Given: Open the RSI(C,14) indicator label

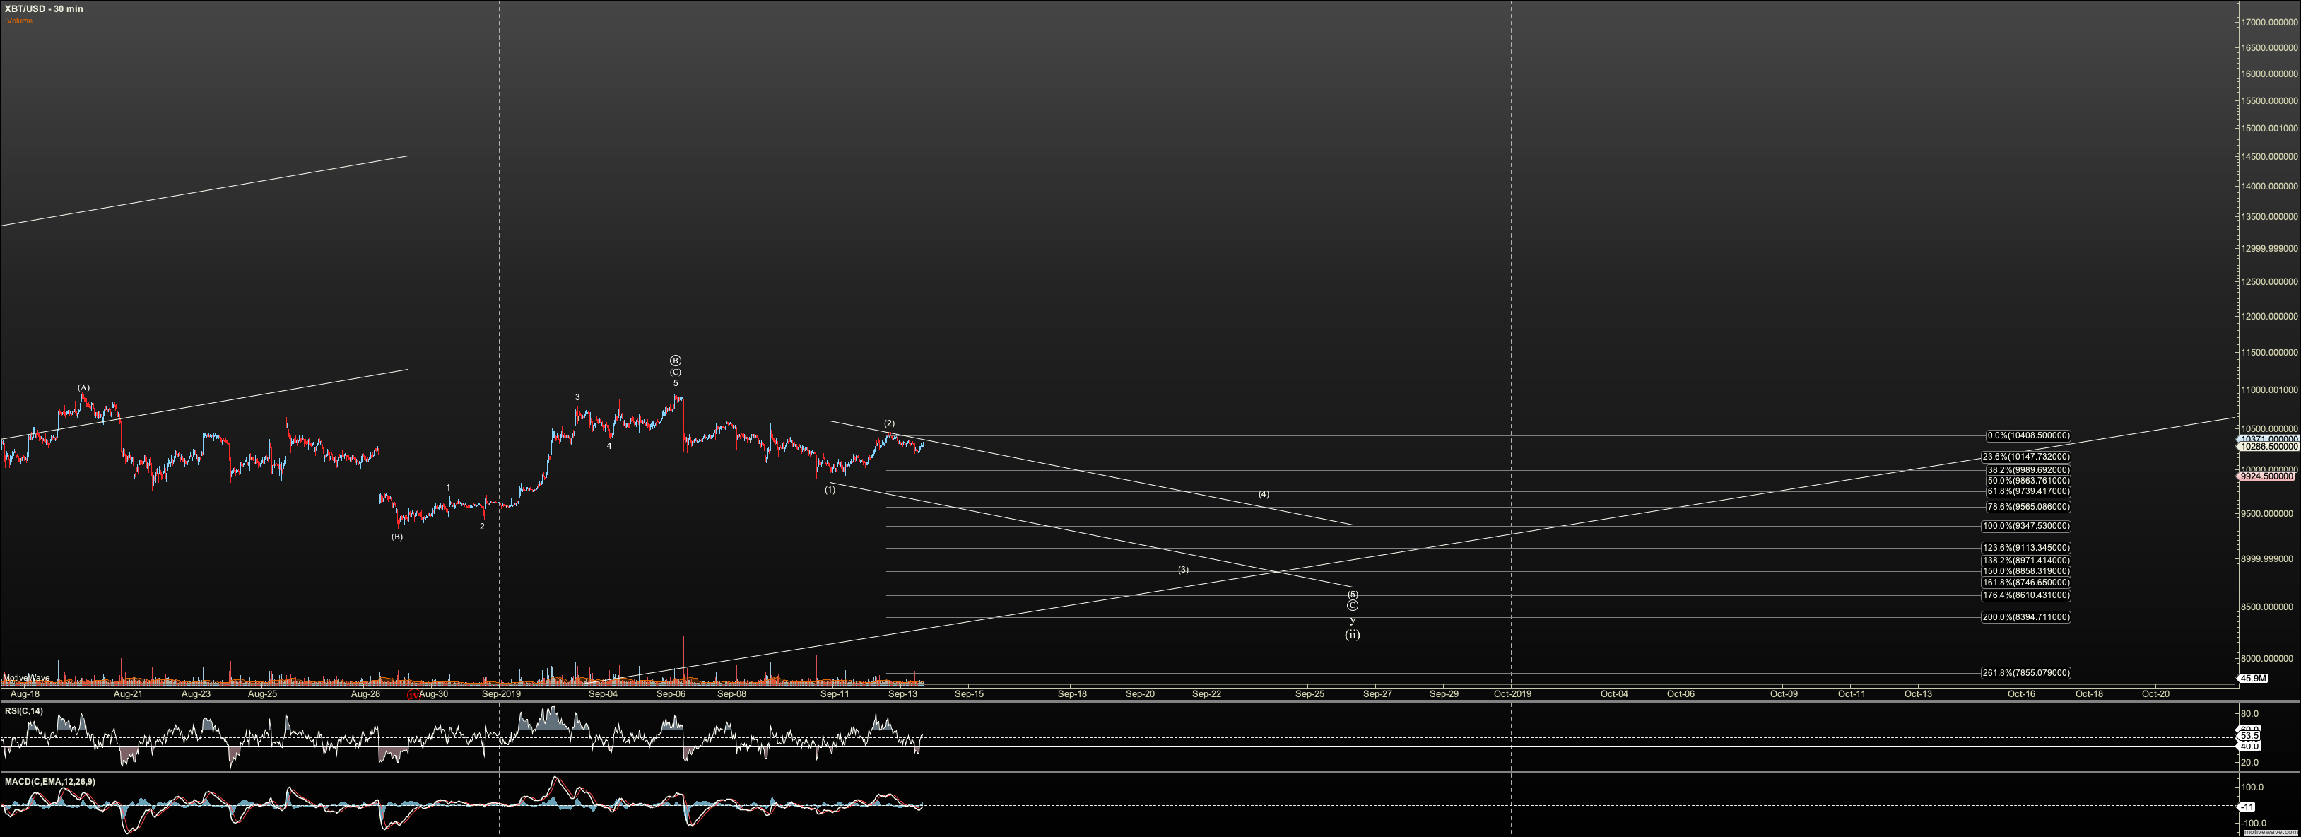Looking at the screenshot, I should [x=23, y=711].
